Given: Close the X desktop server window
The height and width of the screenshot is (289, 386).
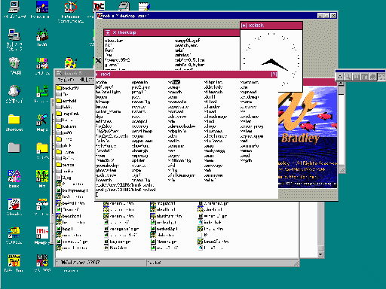Looking at the screenshot, I should coord(333,16).
